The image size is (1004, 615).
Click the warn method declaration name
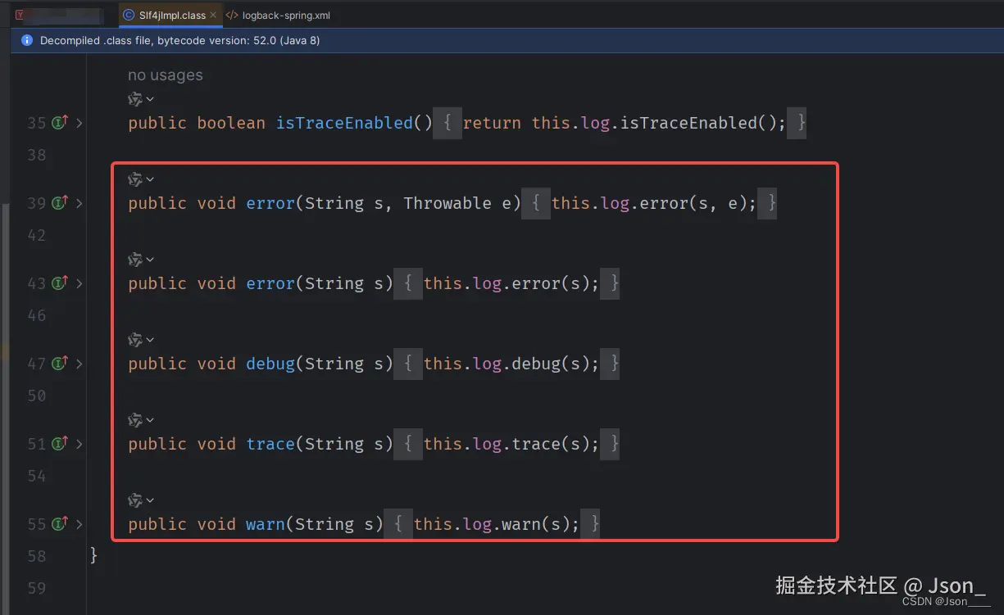click(x=266, y=524)
